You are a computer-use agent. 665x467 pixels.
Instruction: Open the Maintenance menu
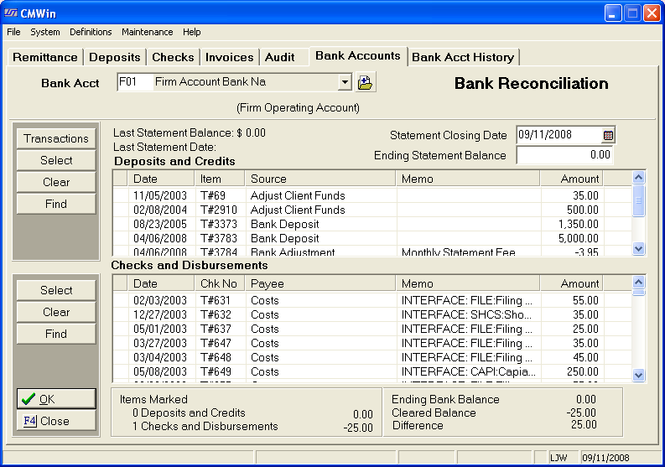point(147,32)
